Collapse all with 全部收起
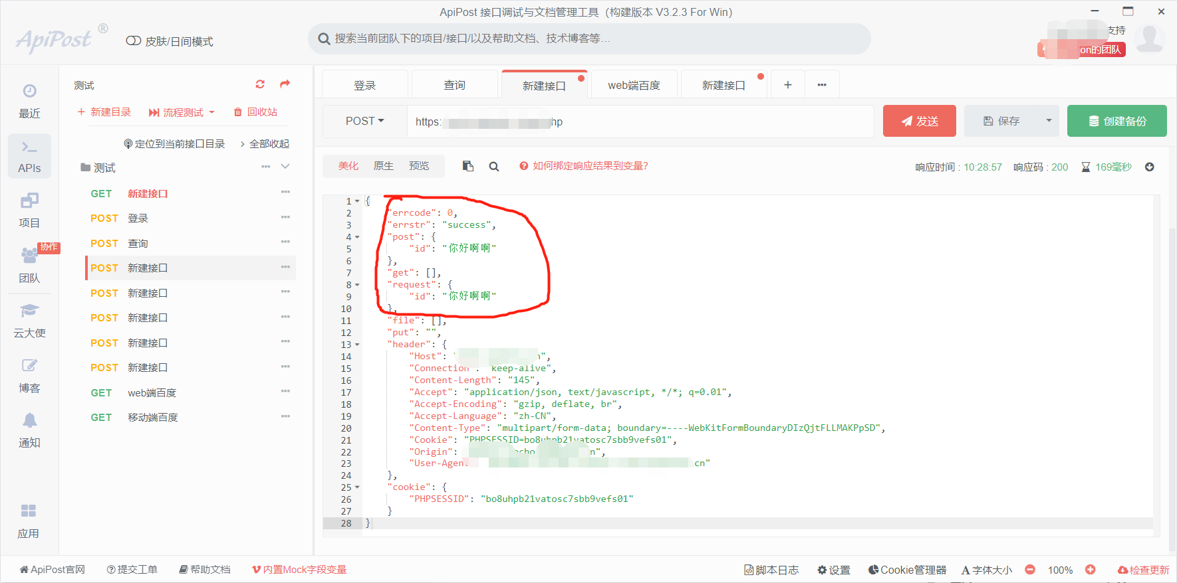 (x=265, y=143)
